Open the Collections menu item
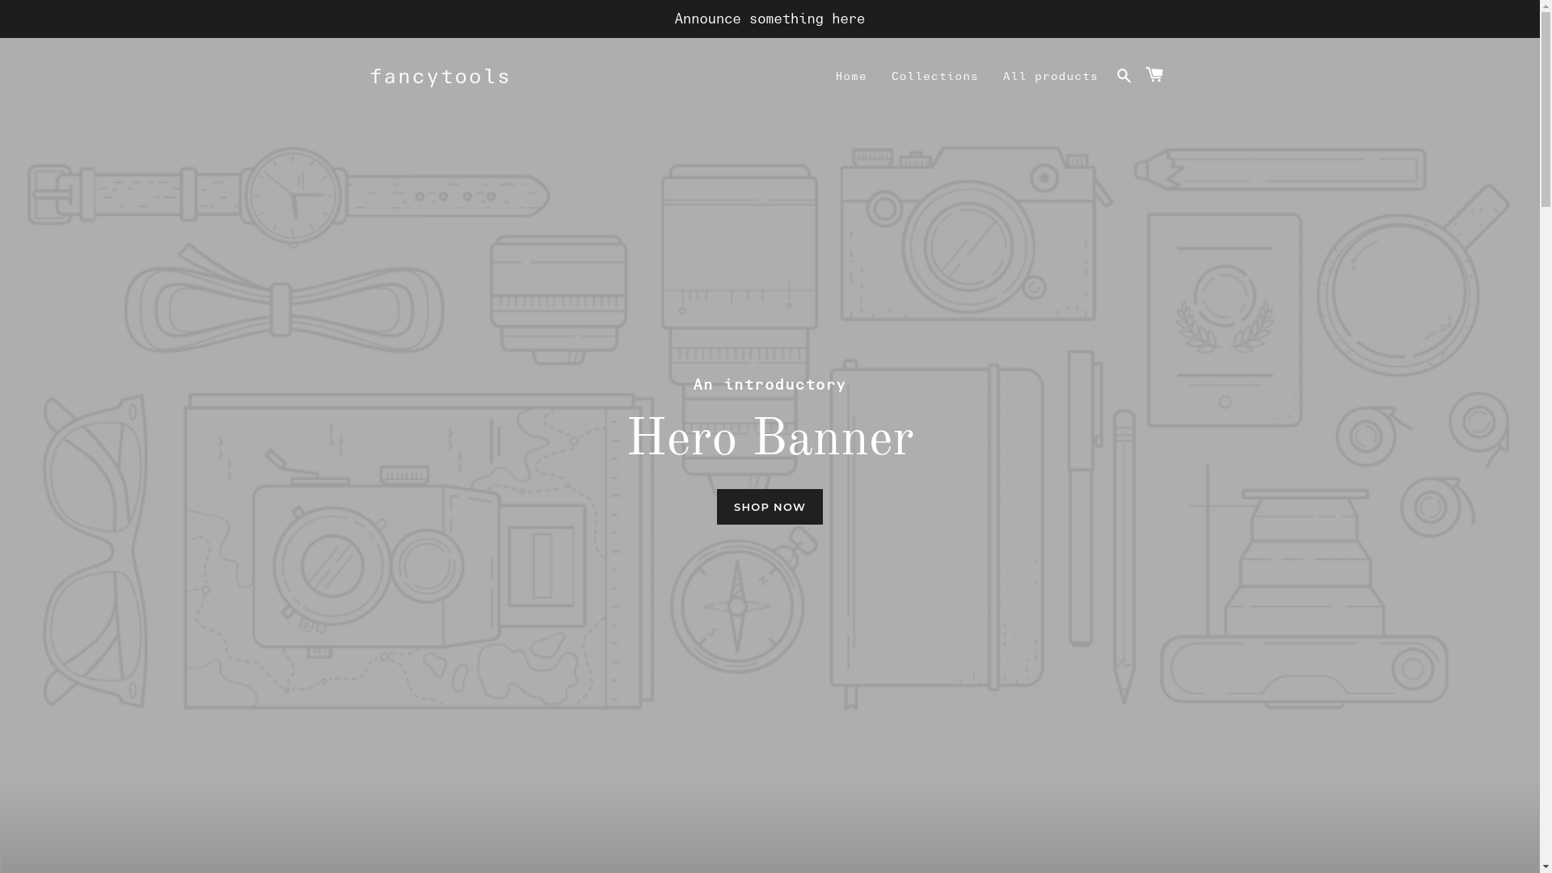Image resolution: width=1552 pixels, height=873 pixels. [934, 76]
